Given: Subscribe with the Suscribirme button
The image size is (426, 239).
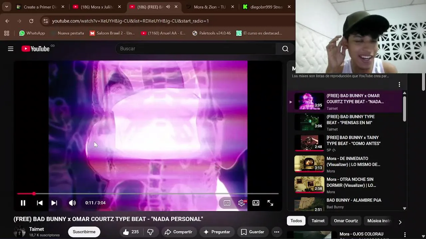Looking at the screenshot, I should tap(84, 232).
